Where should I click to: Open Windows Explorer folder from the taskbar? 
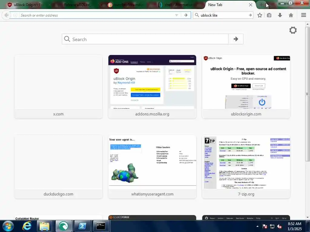tap(45, 226)
